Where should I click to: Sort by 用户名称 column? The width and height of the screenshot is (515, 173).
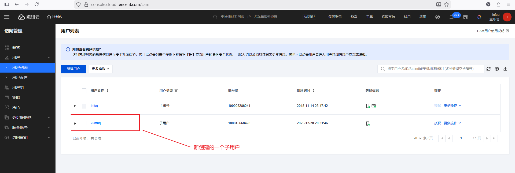[x=107, y=91]
